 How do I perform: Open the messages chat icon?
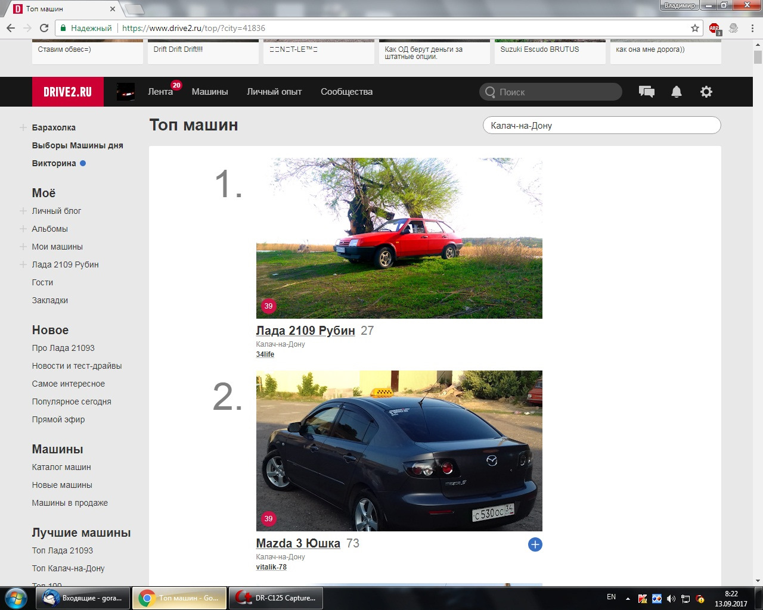click(x=647, y=92)
